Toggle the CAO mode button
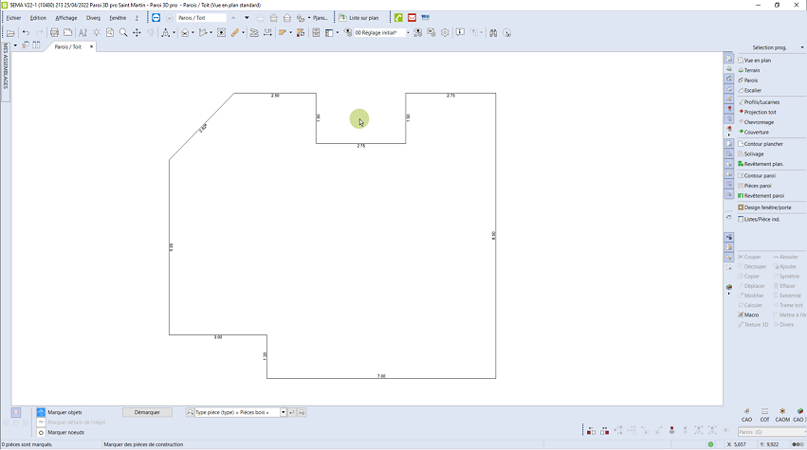This screenshot has width=807, height=450. pyautogui.click(x=746, y=419)
